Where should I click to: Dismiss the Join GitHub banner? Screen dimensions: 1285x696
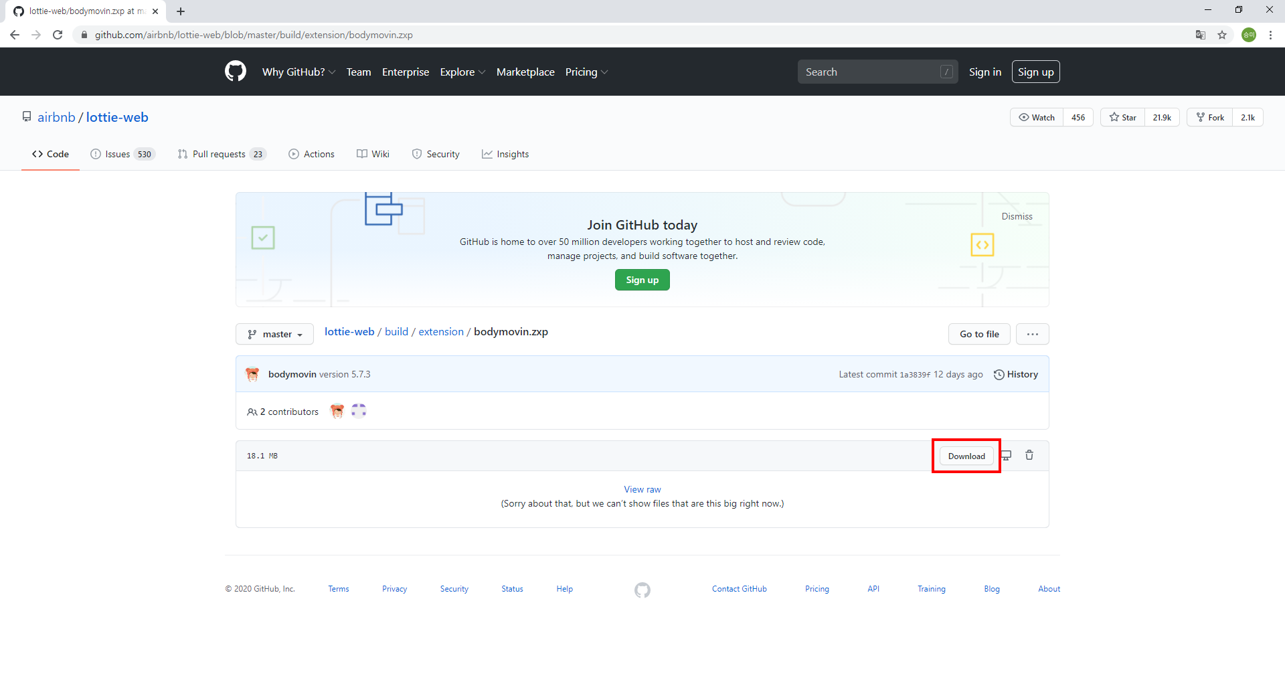coord(1017,216)
